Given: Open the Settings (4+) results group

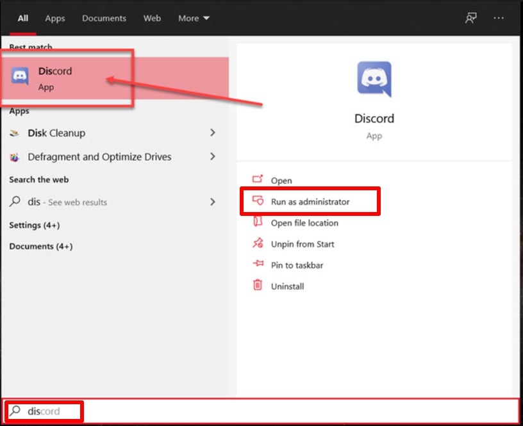Looking at the screenshot, I should 35,225.
